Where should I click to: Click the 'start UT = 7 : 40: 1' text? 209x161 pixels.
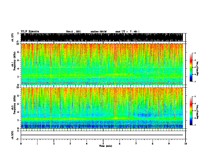(x=127, y=32)
